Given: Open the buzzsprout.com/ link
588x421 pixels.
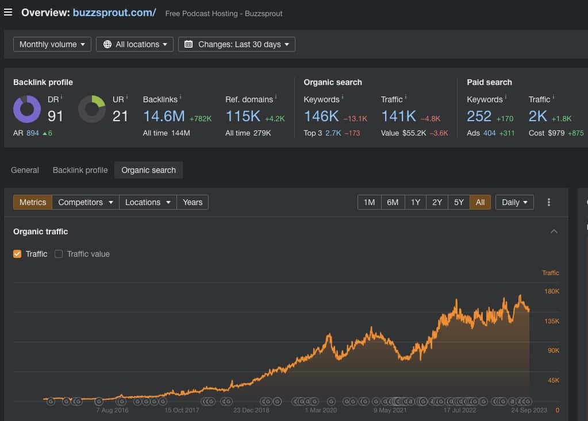Looking at the screenshot, I should (114, 13).
